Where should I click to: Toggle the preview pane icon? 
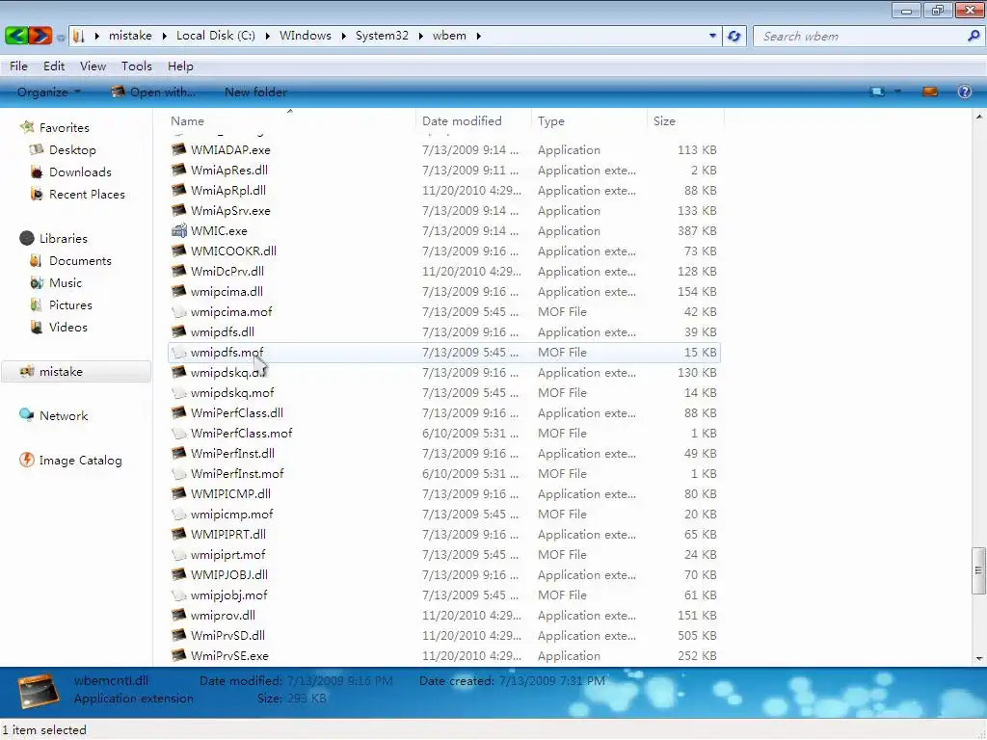[930, 92]
